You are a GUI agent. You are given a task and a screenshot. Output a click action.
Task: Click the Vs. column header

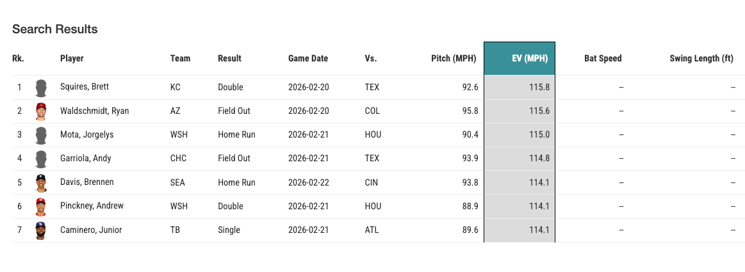point(370,58)
